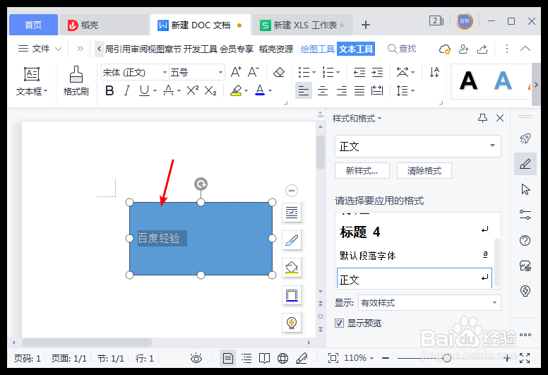Click the eraser clear formatting icon
The image size is (548, 375).
279,72
